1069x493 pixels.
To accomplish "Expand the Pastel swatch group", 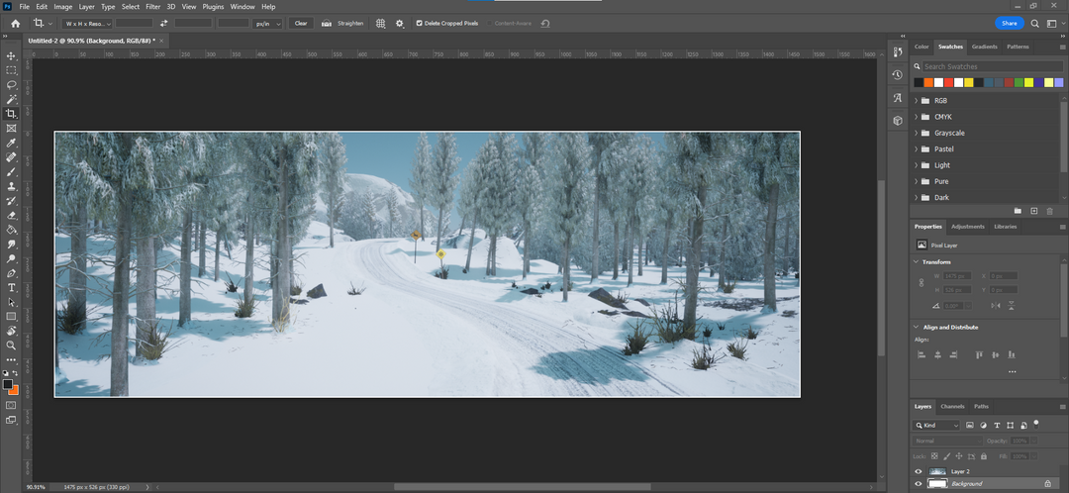I will tap(916, 149).
